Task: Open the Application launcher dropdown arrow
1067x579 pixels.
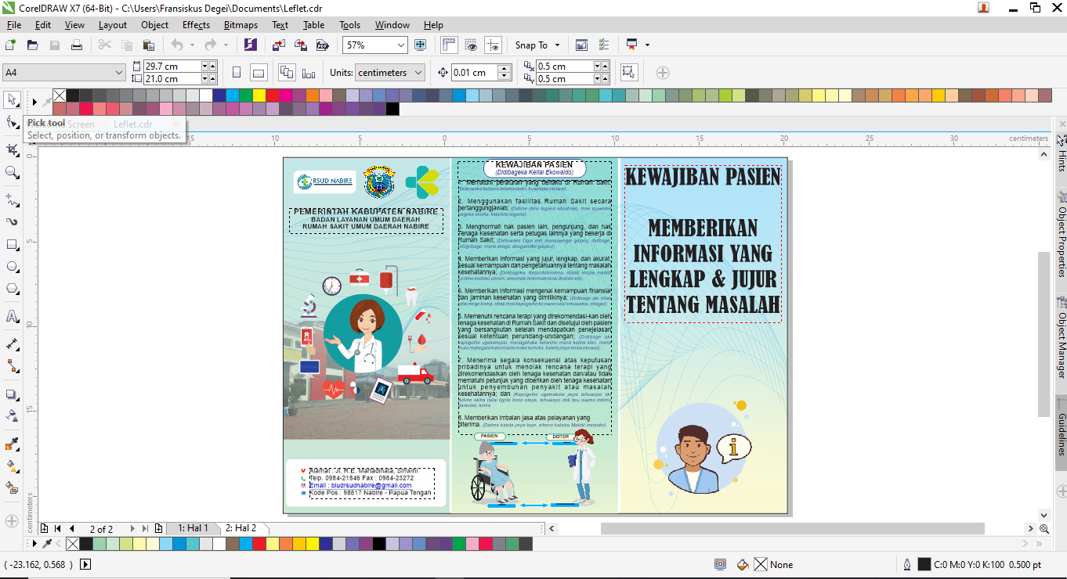Action: pyautogui.click(x=647, y=45)
